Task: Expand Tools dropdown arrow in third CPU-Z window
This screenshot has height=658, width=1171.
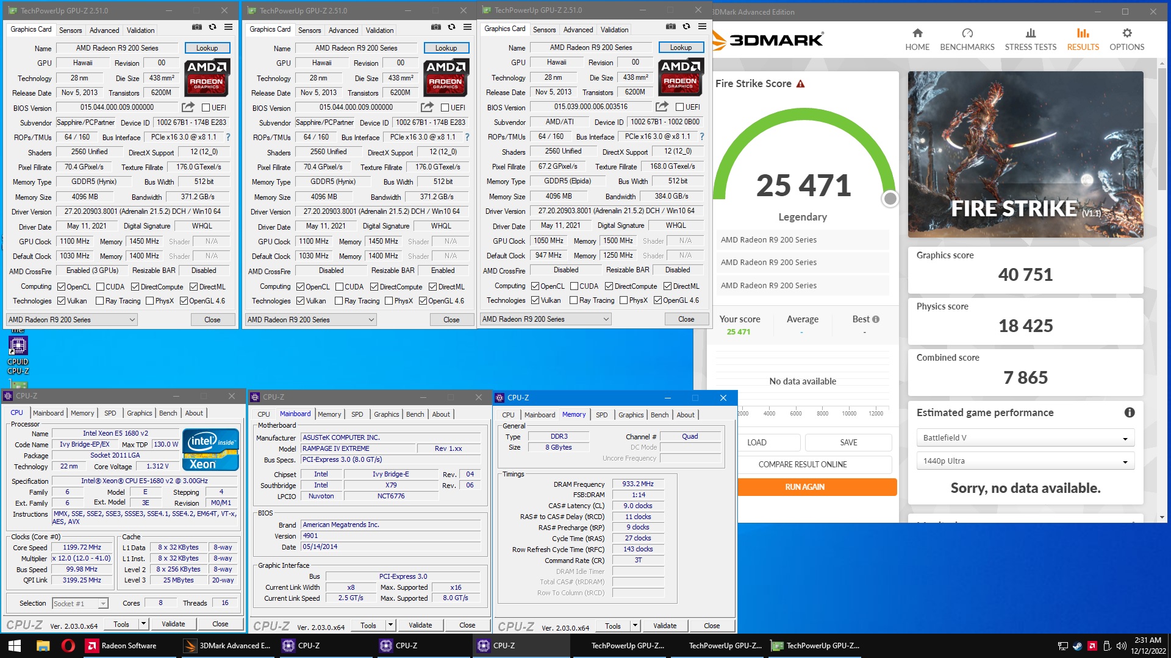Action: [x=635, y=626]
